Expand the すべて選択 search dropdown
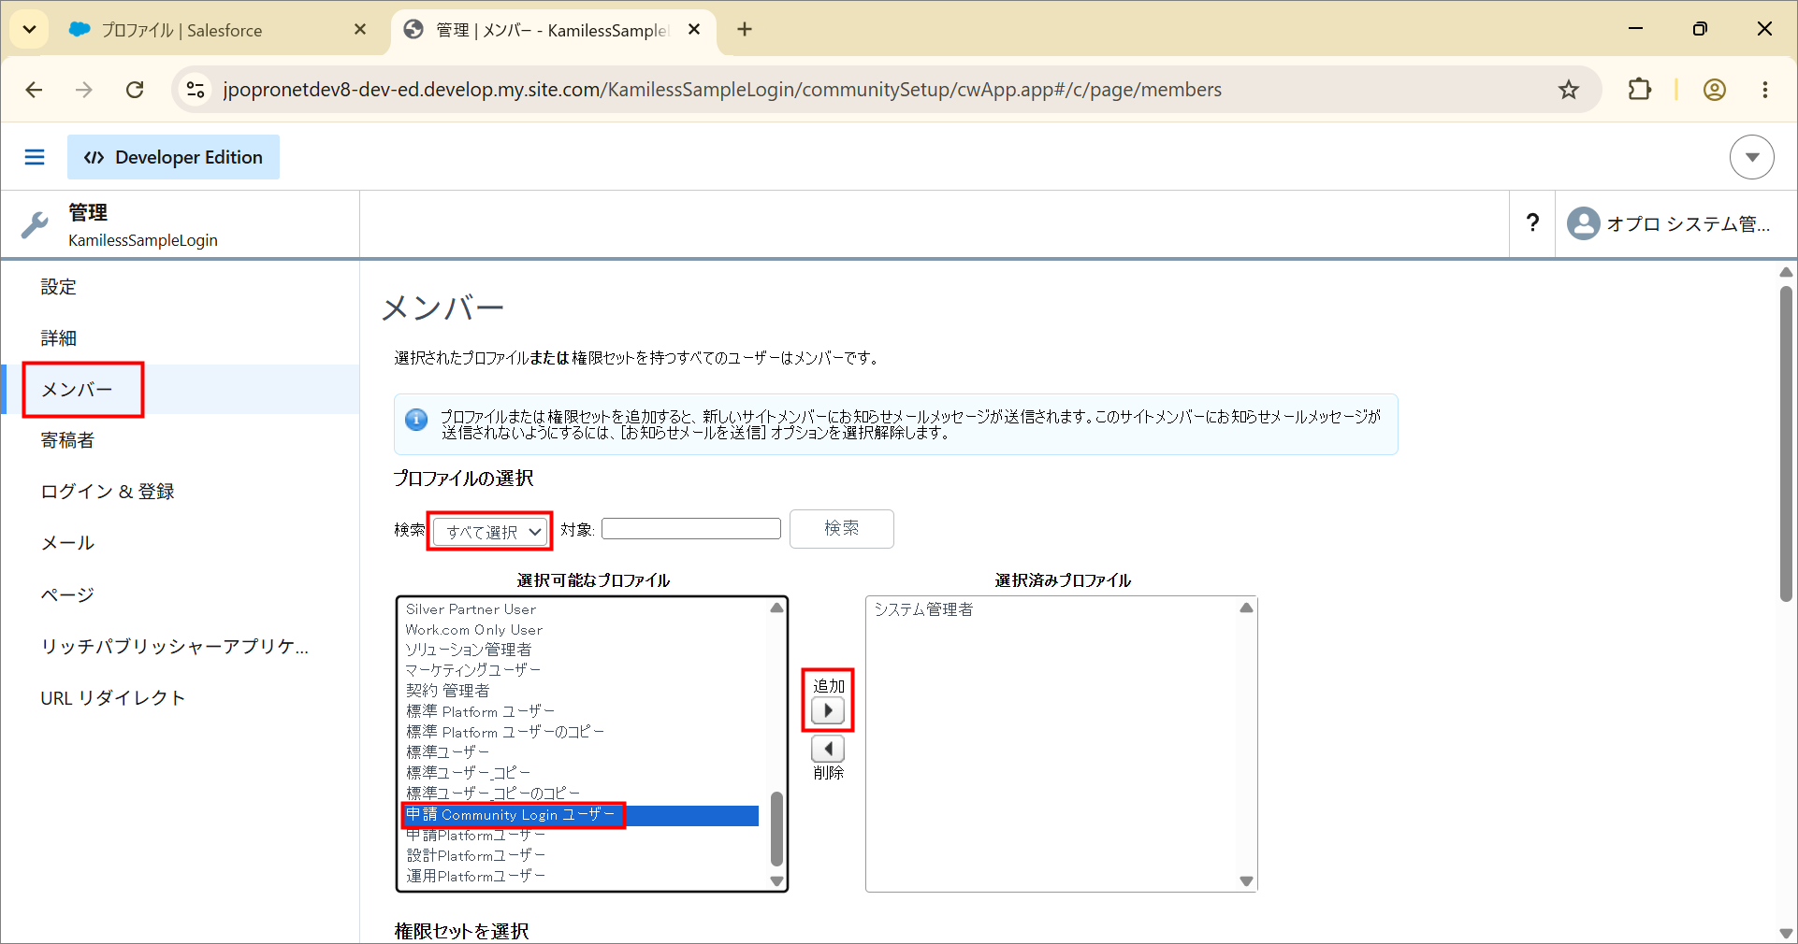This screenshot has width=1798, height=944. pos(491,531)
